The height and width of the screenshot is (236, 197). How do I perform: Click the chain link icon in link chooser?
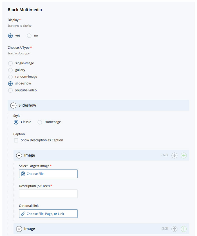(x=23, y=214)
